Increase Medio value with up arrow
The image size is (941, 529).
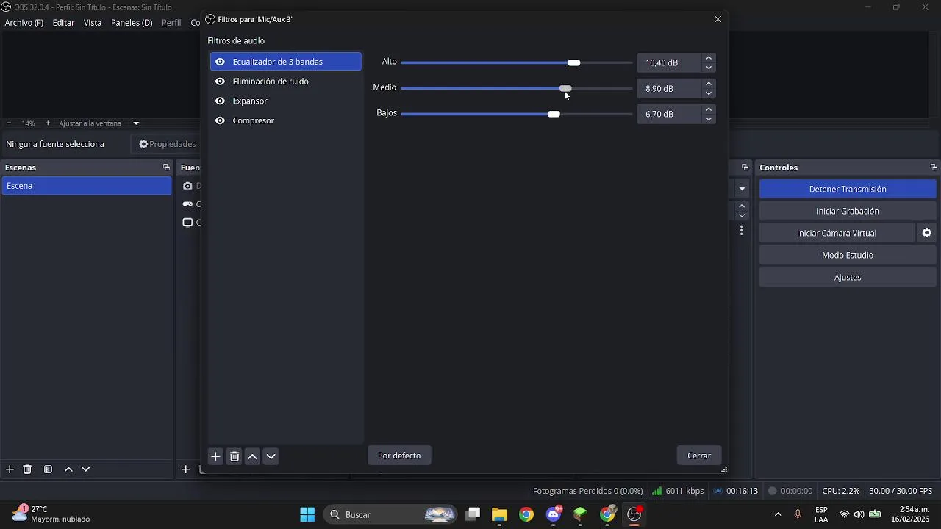[709, 84]
